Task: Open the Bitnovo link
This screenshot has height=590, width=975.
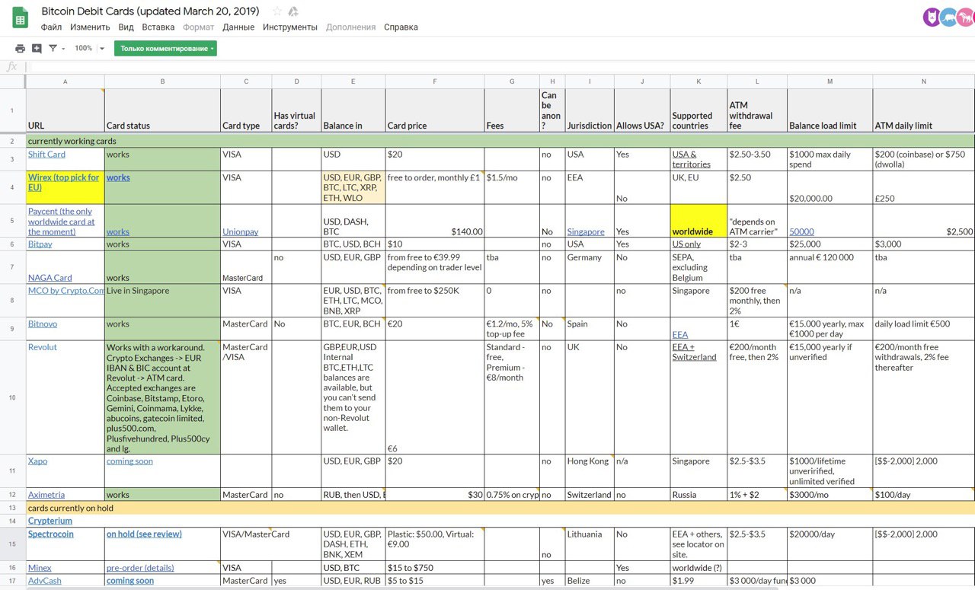Action: point(43,324)
